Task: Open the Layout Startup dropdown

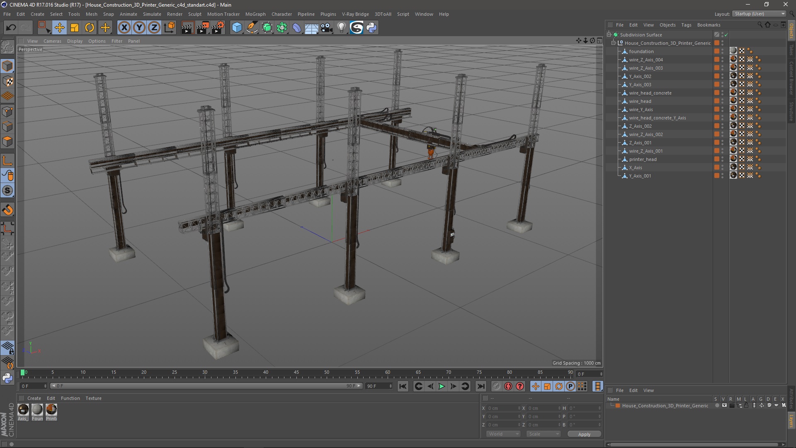Action: point(760,14)
